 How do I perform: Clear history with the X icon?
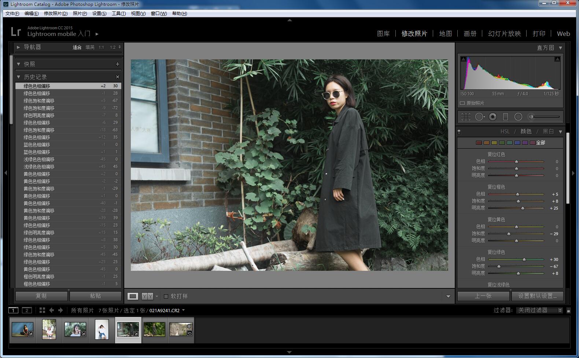pyautogui.click(x=118, y=77)
